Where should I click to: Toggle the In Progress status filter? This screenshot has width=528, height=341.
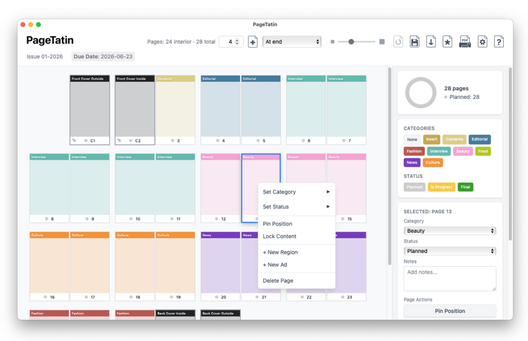pyautogui.click(x=441, y=187)
